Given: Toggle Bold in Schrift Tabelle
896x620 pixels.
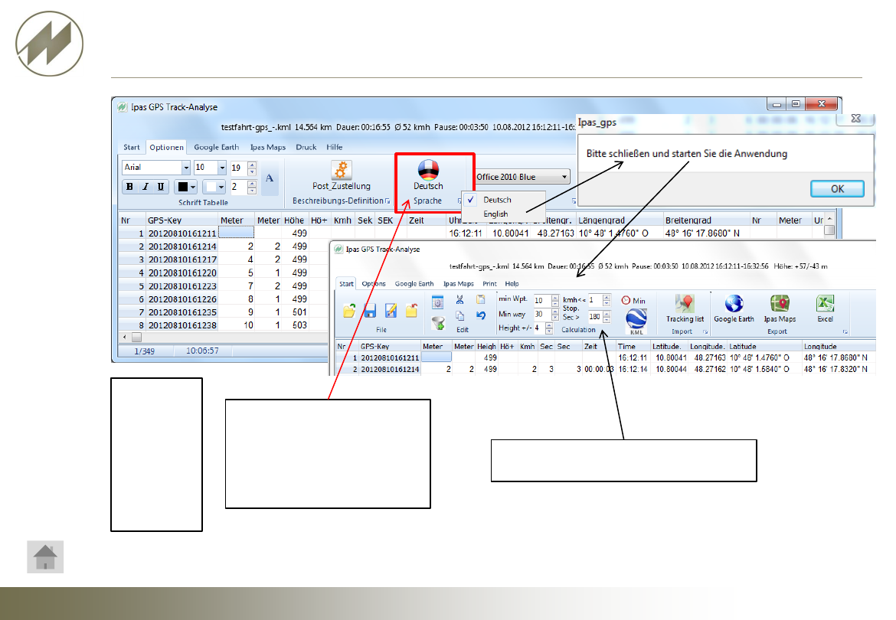Looking at the screenshot, I should tap(129, 187).
